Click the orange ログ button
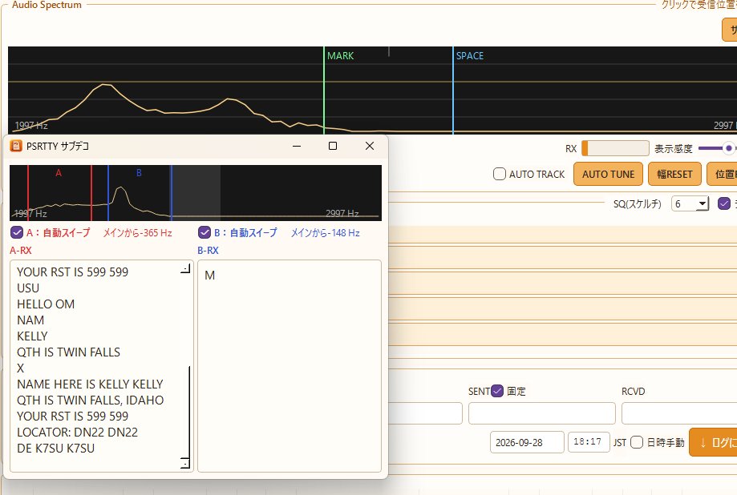This screenshot has height=495, width=737. tap(713, 442)
